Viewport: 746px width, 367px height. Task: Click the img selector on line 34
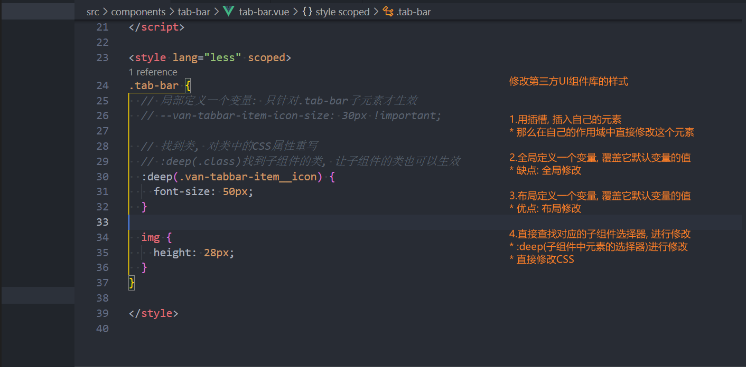[150, 237]
